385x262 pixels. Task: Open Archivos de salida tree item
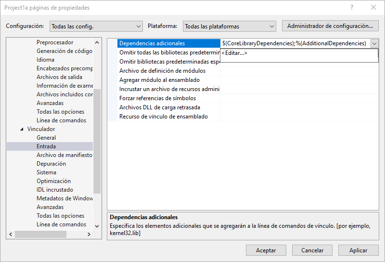pos(59,77)
